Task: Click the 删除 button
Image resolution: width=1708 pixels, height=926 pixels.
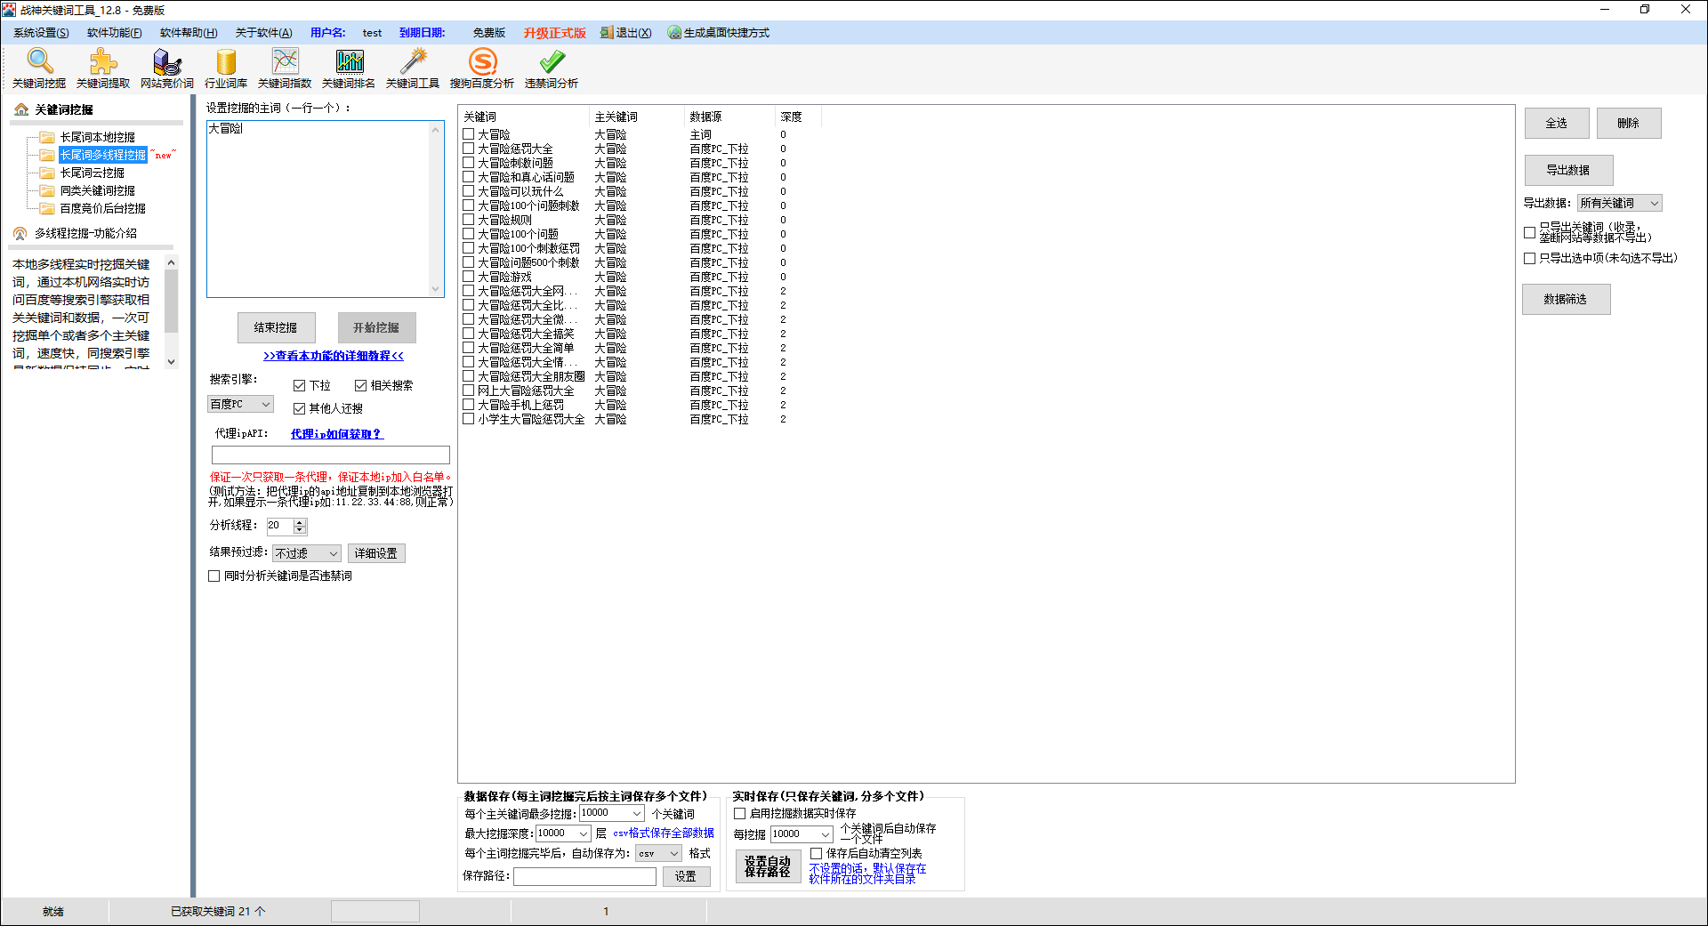Action: pos(1629,123)
